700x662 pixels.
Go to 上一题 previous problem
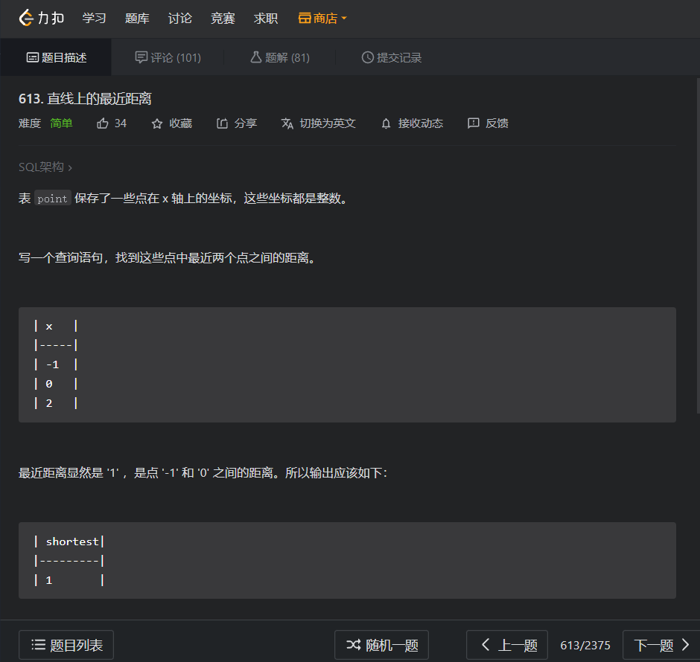point(507,645)
